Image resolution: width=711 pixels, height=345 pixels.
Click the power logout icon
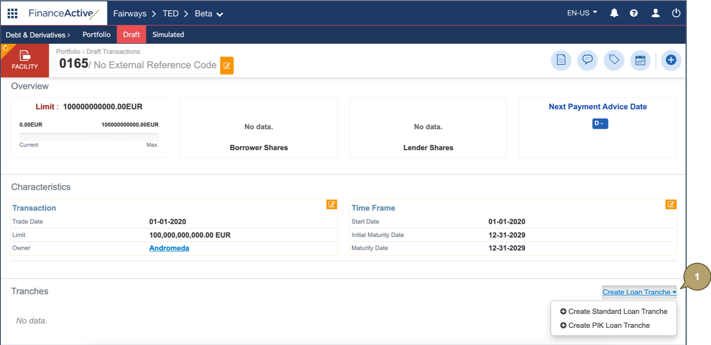(x=676, y=13)
